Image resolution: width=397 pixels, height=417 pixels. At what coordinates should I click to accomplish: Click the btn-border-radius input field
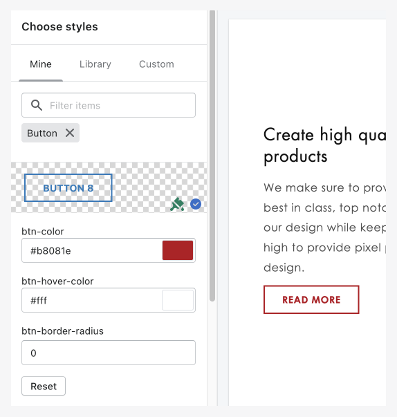(x=109, y=353)
